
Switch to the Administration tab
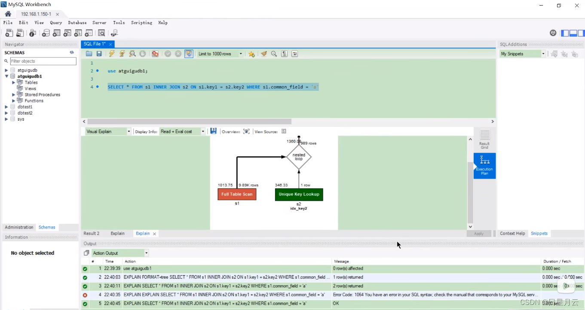(x=19, y=227)
